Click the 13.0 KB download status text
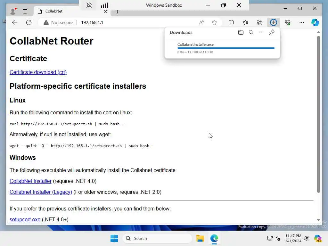The width and height of the screenshot is (328, 246). tap(195, 52)
